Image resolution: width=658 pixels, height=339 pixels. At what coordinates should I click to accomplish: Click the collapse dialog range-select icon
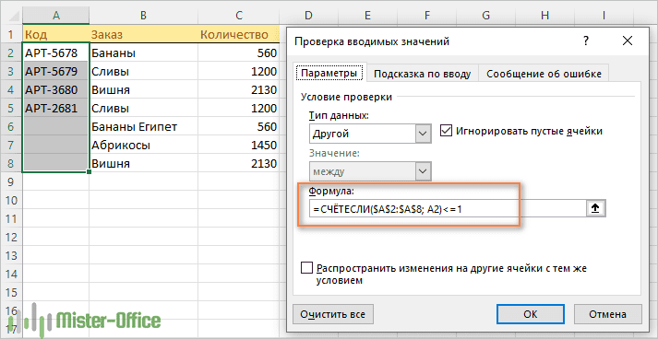click(x=594, y=208)
